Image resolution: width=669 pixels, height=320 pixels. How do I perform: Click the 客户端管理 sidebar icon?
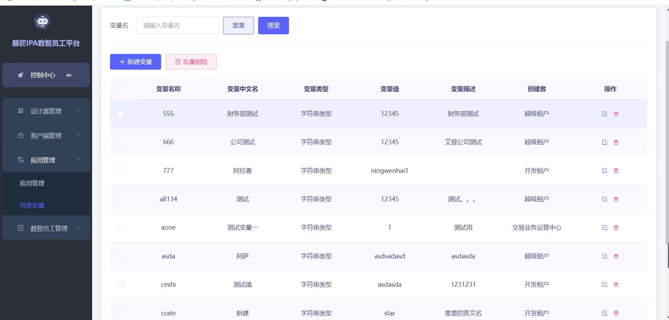coord(21,135)
